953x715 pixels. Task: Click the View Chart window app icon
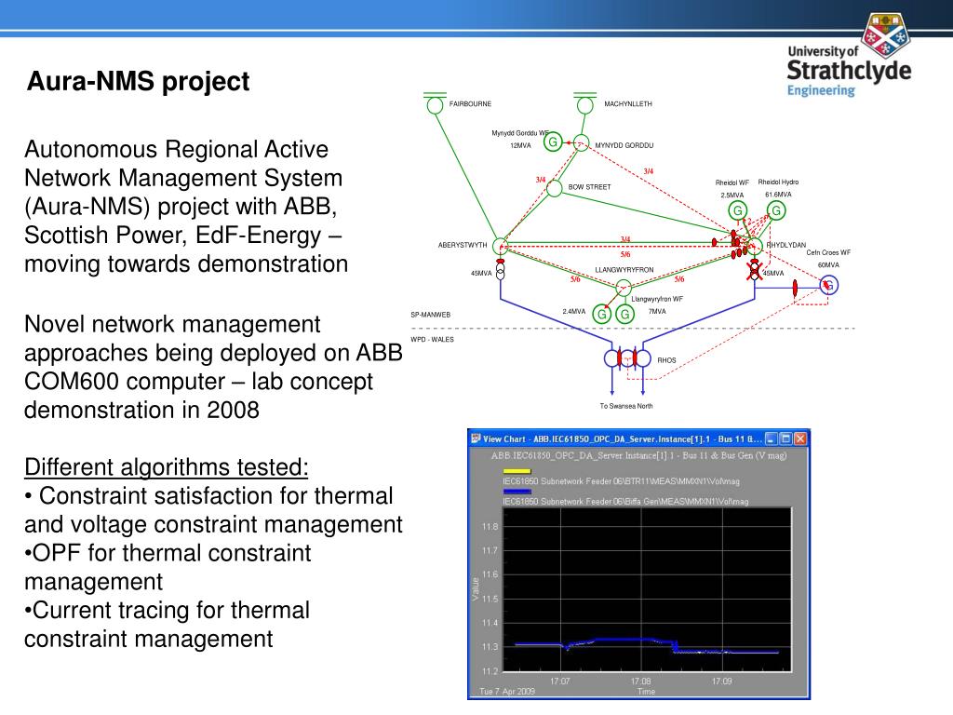pos(476,438)
